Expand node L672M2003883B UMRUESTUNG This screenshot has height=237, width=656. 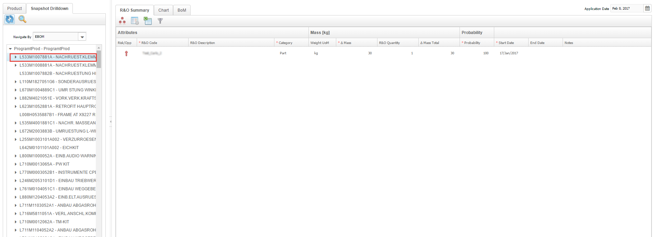(x=16, y=131)
